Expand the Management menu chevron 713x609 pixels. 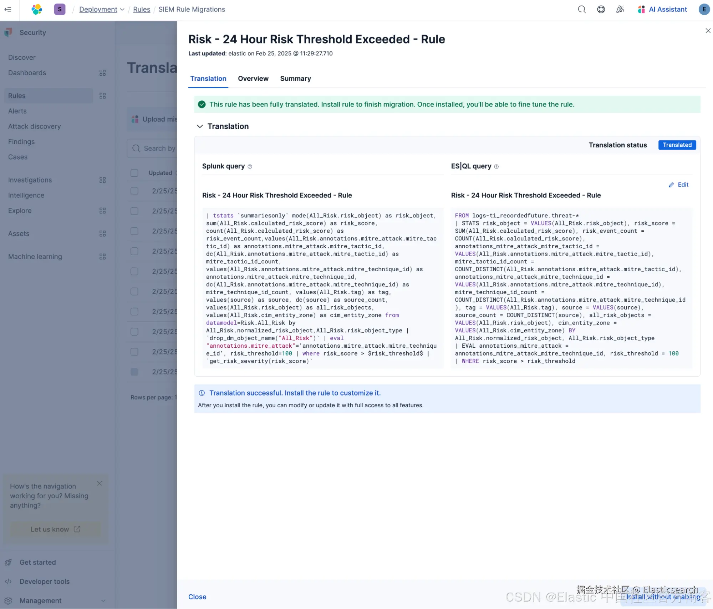pyautogui.click(x=103, y=600)
